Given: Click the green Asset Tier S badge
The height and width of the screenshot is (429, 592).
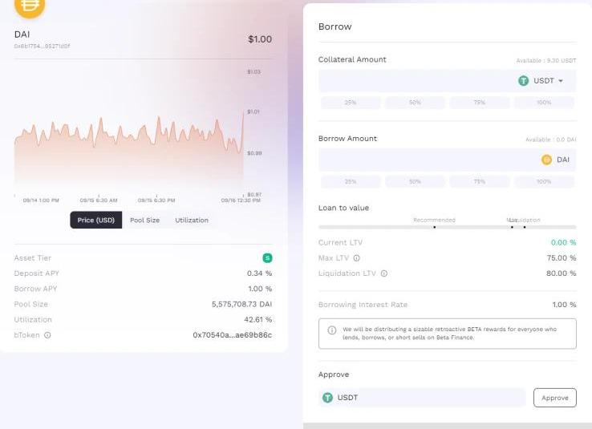Looking at the screenshot, I should click(x=267, y=258).
